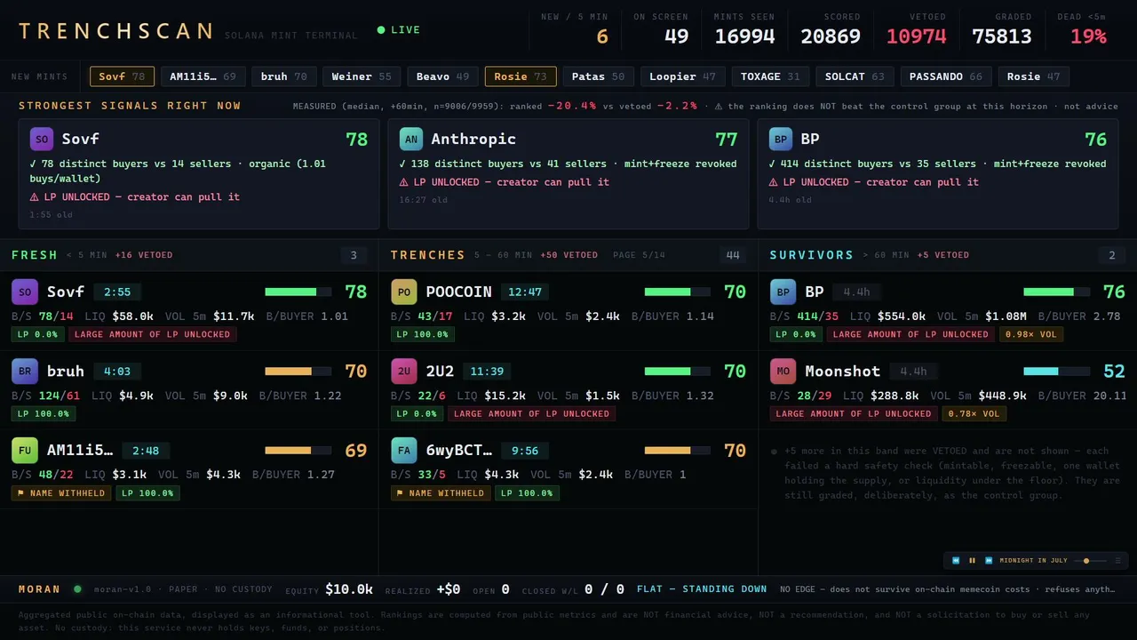Viewport: 1137px width, 640px height.
Task: Select the Beavo 49 new mint chip
Action: point(443,76)
